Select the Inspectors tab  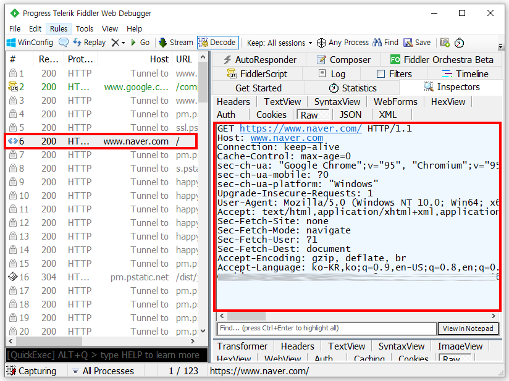(452, 87)
